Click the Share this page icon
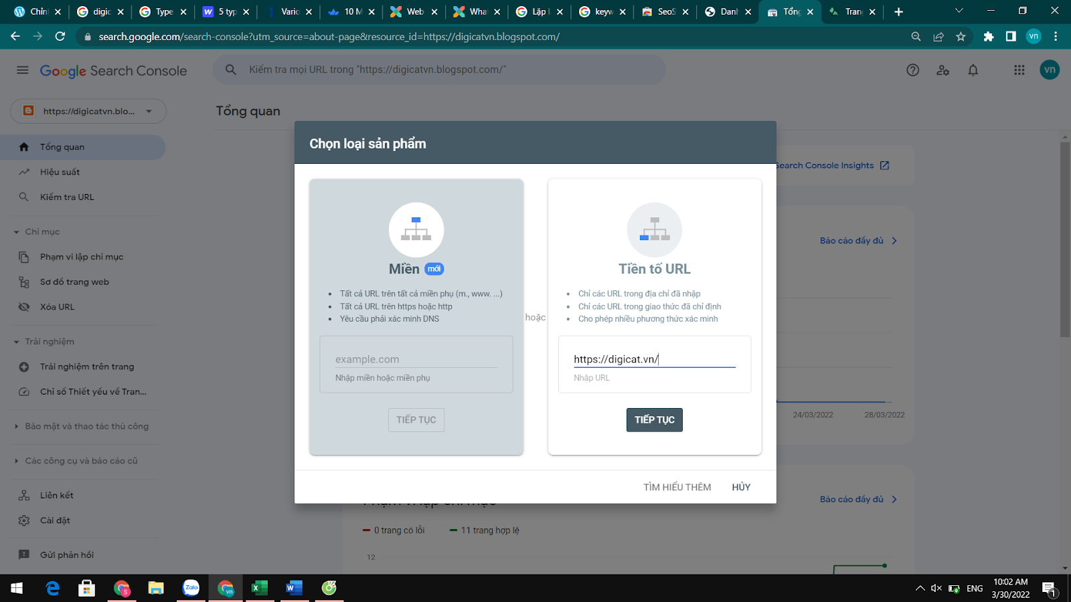 (938, 37)
